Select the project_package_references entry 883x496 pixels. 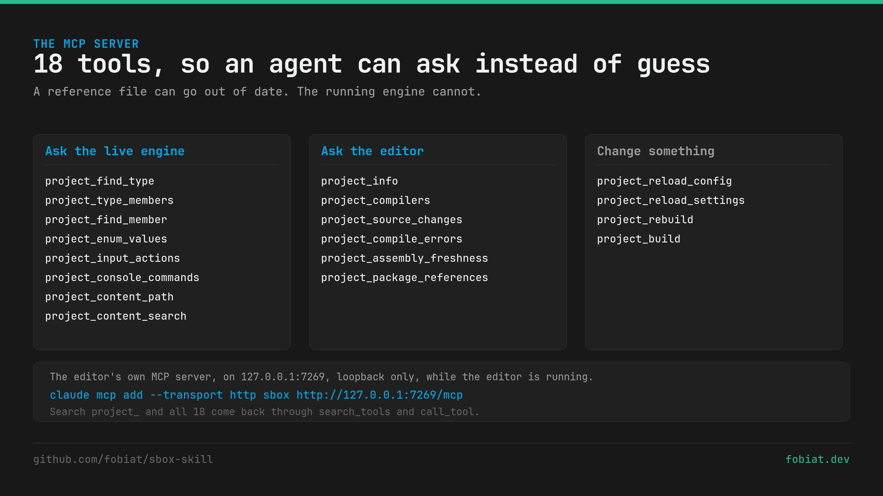pyautogui.click(x=405, y=278)
